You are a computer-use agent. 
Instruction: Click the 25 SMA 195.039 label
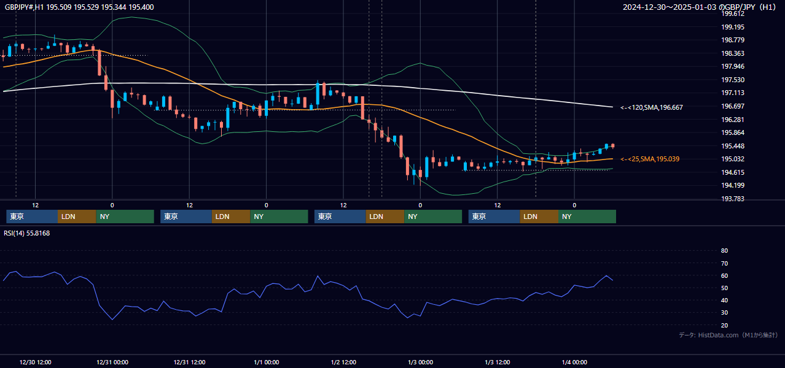pos(650,159)
